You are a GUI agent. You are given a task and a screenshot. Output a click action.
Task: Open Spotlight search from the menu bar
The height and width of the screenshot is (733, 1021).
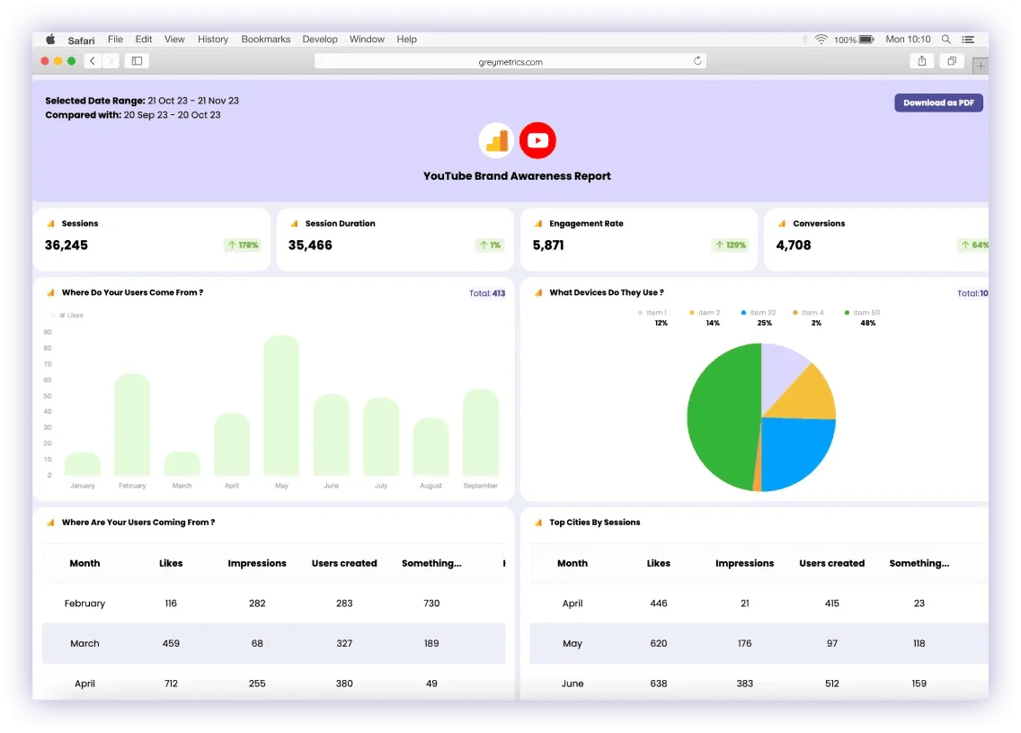[946, 39]
